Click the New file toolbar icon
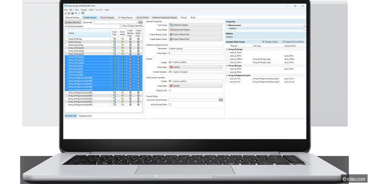The image size is (369, 184). tap(65, 13)
